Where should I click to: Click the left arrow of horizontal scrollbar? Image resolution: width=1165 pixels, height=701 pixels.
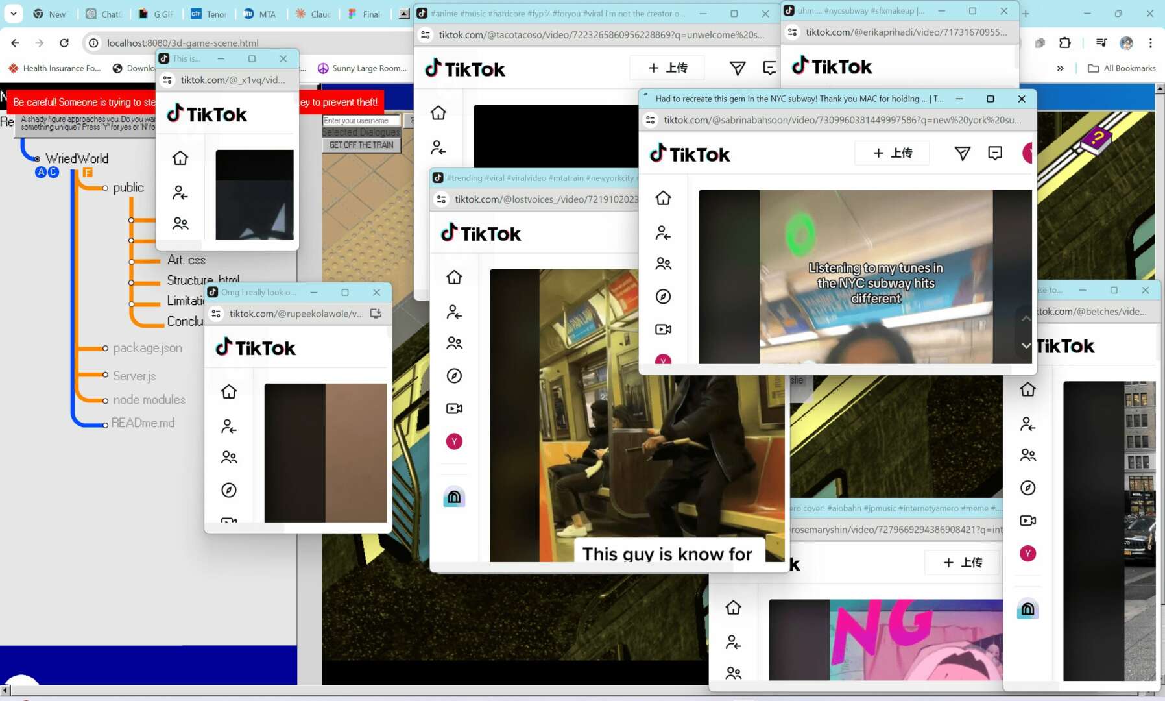click(5, 689)
